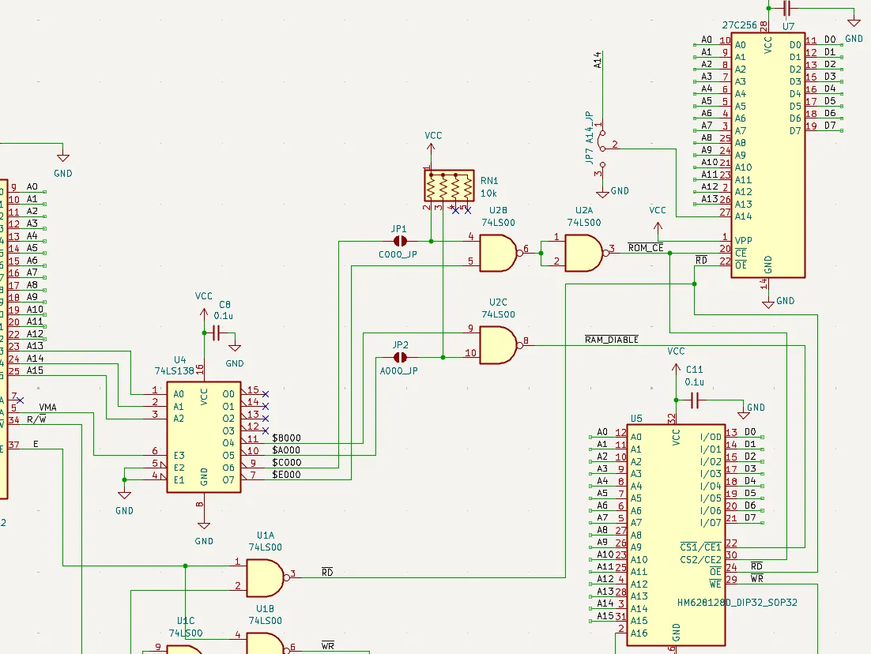Click the 27C256 value text
This screenshot has height=654, width=871.
(x=739, y=25)
